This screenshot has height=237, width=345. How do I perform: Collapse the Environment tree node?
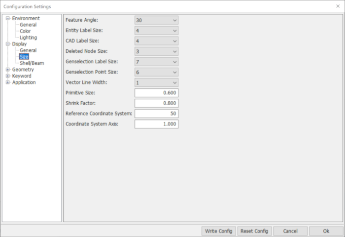tap(8, 18)
